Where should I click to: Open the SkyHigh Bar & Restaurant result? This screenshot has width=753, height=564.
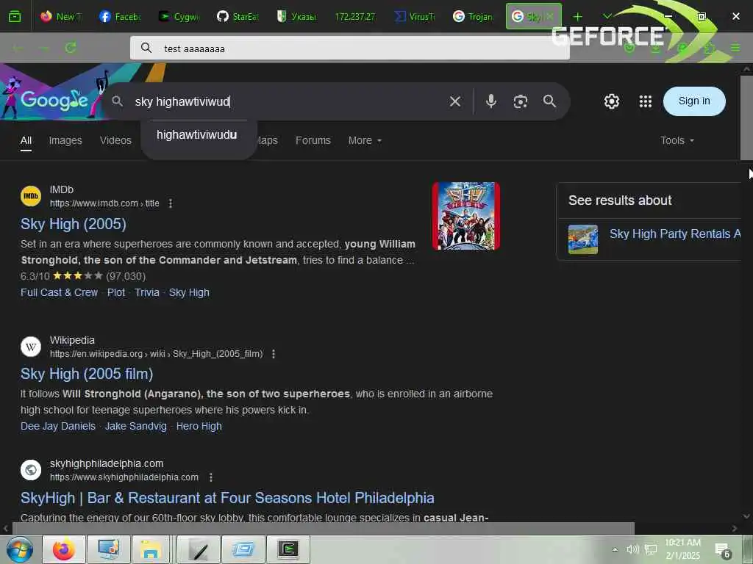coord(227,498)
